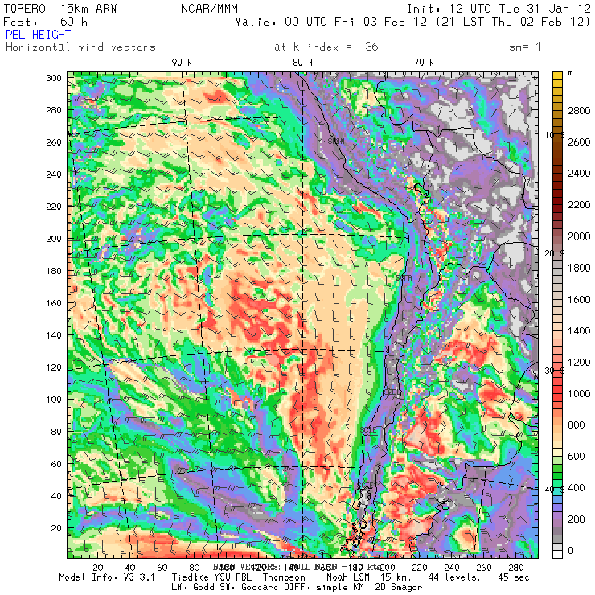The width and height of the screenshot is (595, 595).
Task: Click the white segment at the color scale's bottom
Action: point(557,554)
